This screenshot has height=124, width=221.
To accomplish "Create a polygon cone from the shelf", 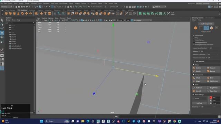I will click(18, 13).
